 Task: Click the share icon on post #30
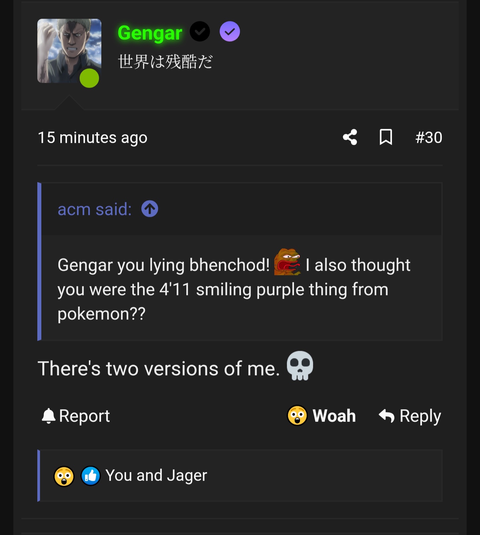(350, 137)
